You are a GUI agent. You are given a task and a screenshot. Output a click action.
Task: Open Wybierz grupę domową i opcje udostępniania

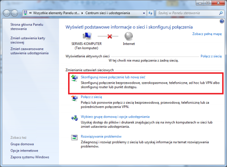tap(115, 116)
